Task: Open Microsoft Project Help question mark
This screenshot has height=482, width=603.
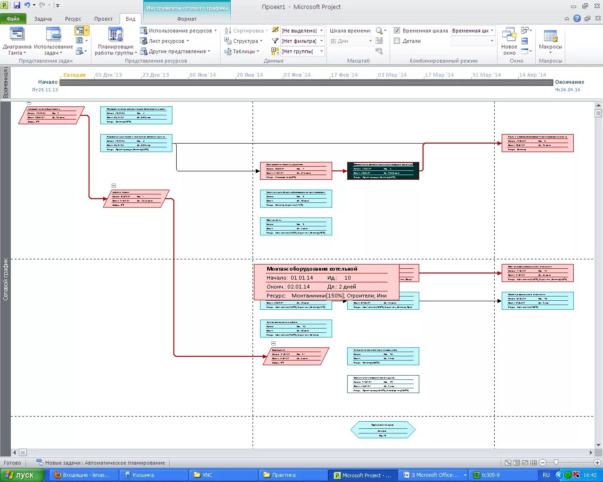Action: point(577,19)
